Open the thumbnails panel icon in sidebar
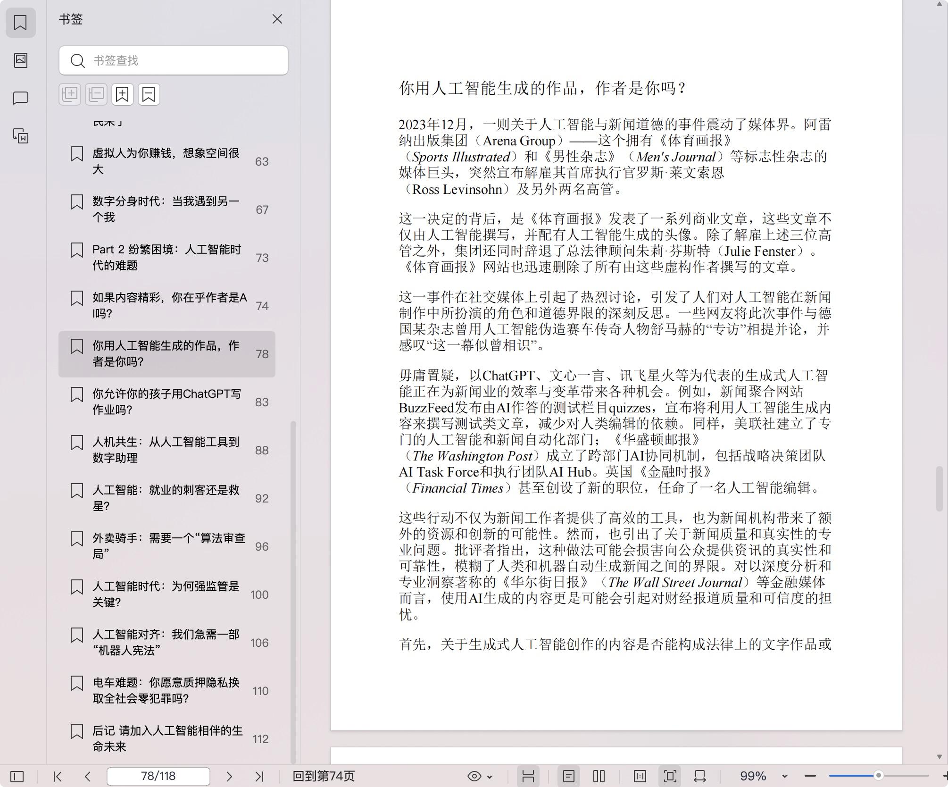The image size is (948, 787). 20,60
